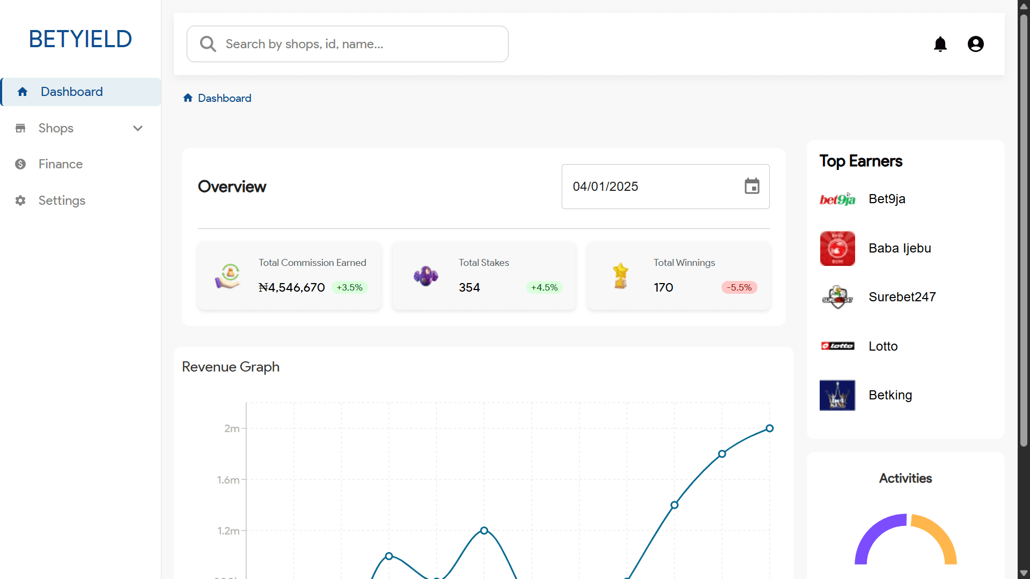
Task: Open Finance in the sidebar
Action: pyautogui.click(x=60, y=164)
